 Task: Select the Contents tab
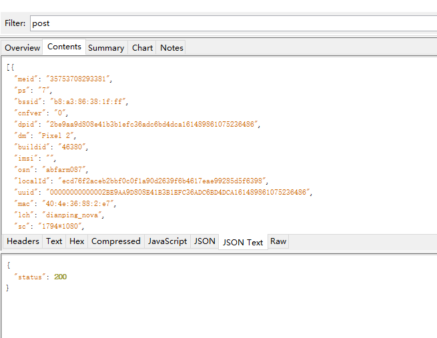tap(64, 47)
